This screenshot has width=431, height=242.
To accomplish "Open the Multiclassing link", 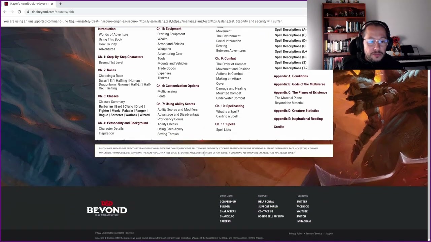I will coord(167,91).
